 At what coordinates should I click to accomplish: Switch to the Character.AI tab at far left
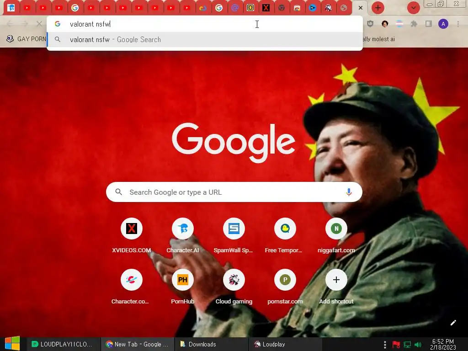11,8
